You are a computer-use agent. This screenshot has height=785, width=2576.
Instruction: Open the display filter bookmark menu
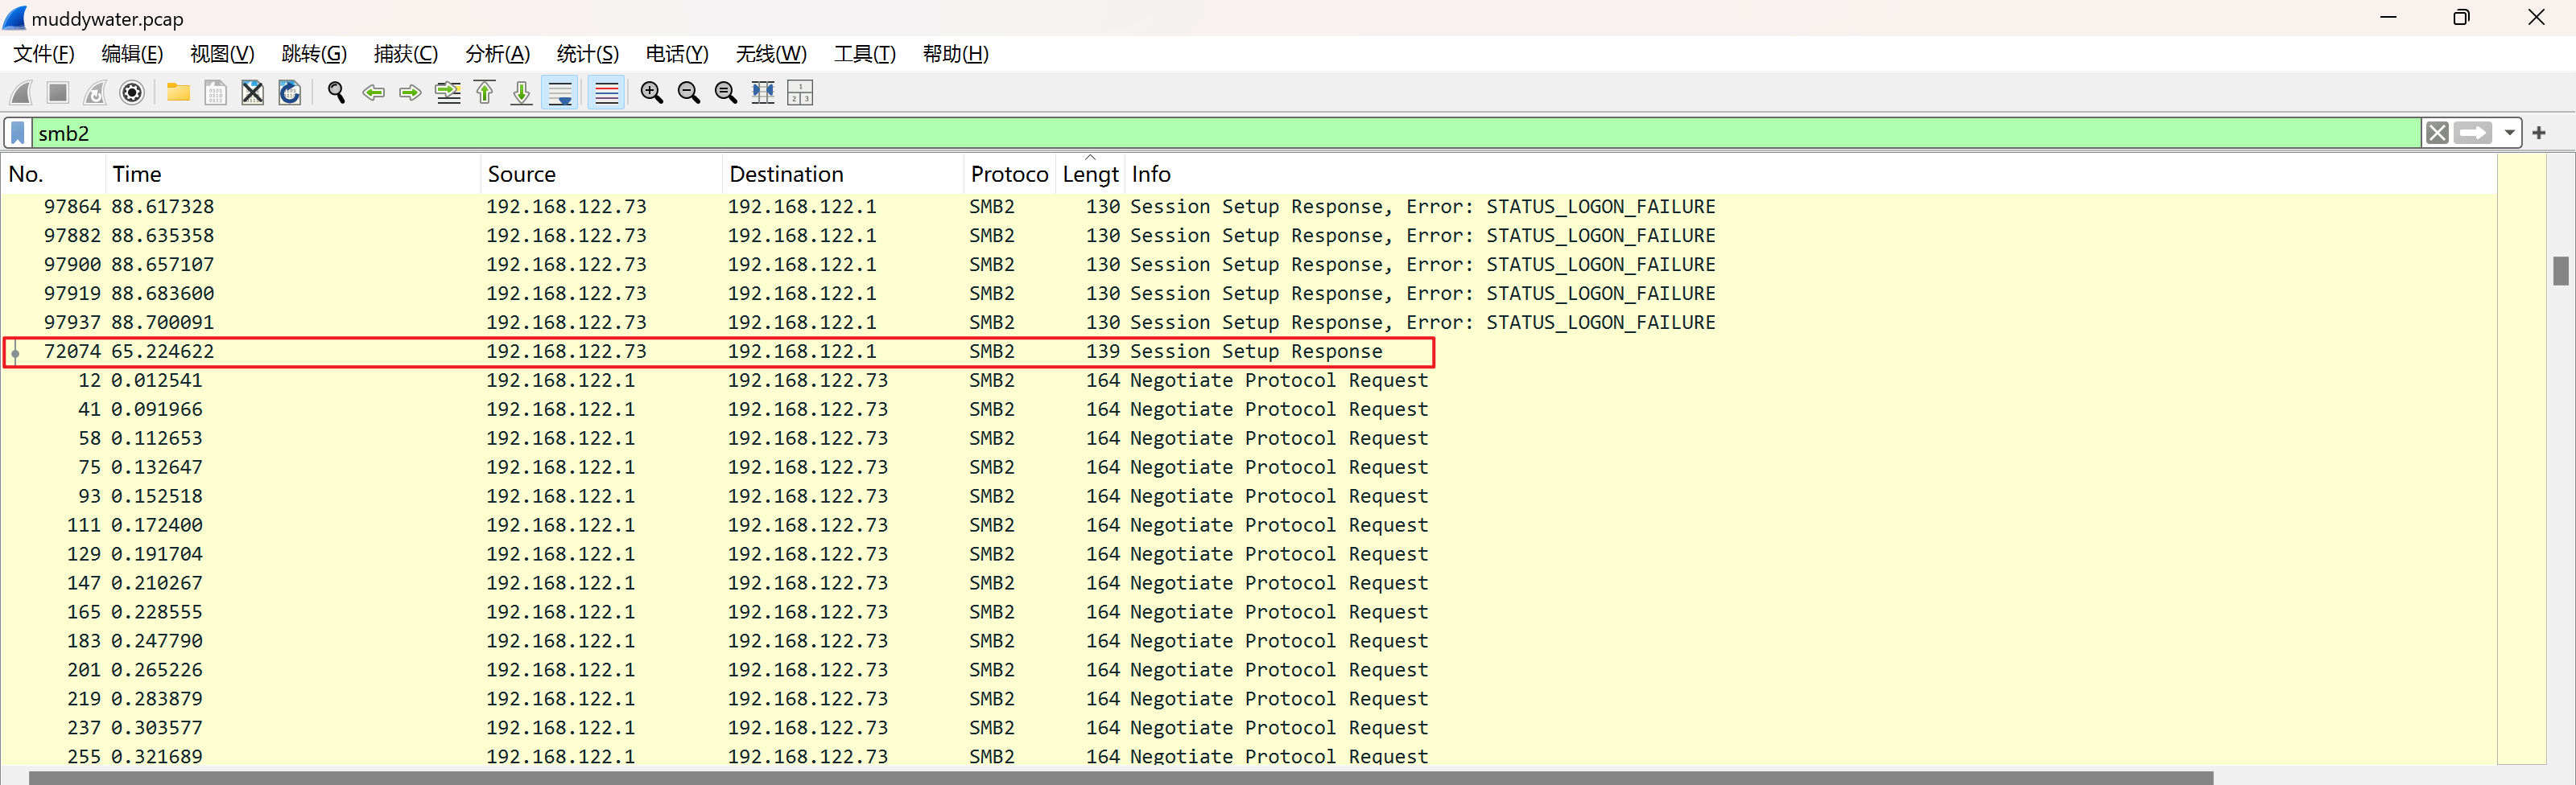tap(18, 133)
